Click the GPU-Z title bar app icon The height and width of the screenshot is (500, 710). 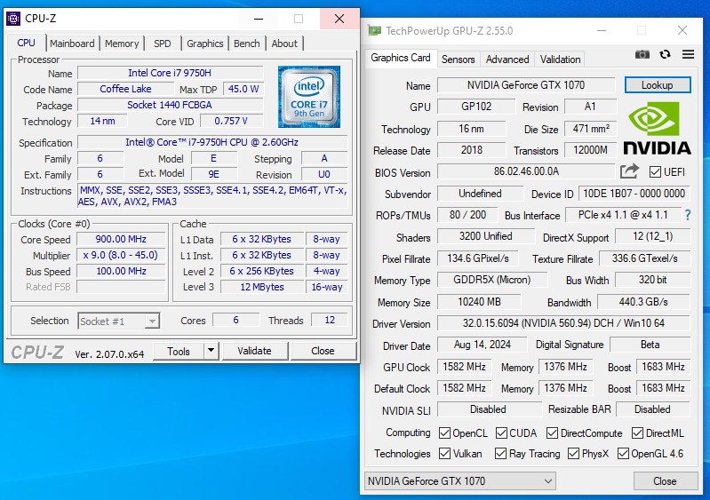(x=374, y=31)
